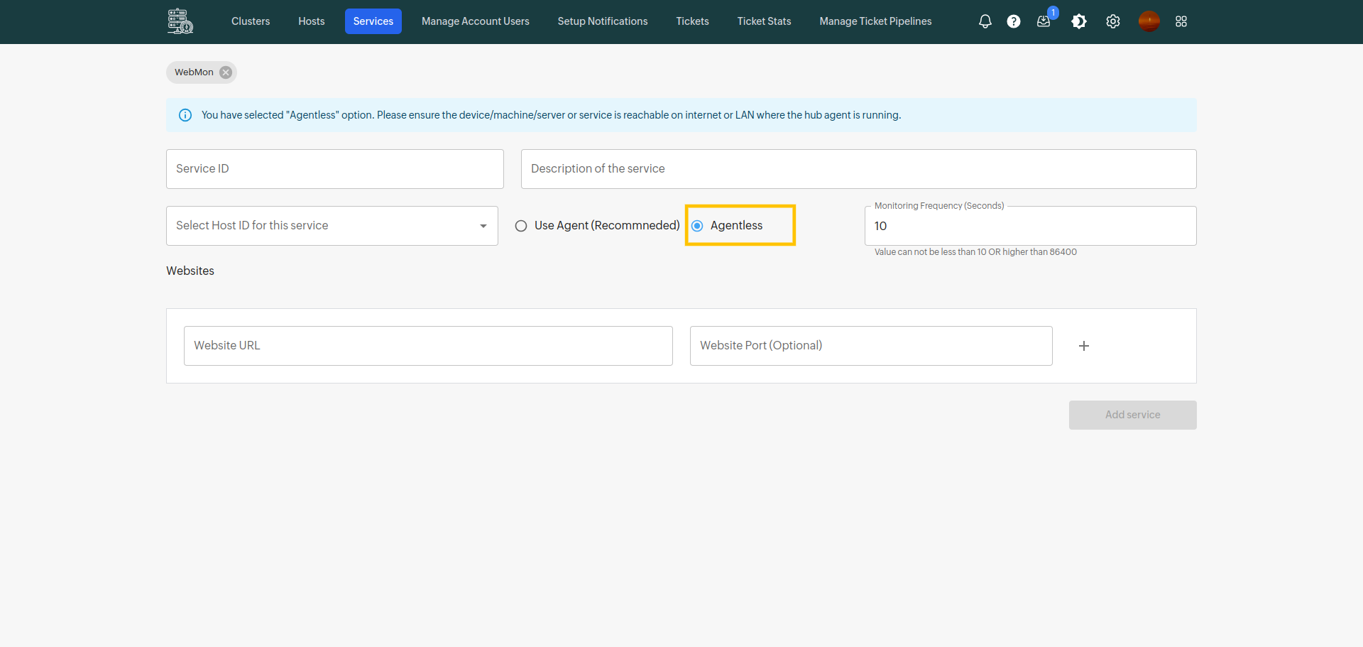Click the info icon in the Agentless notice
Screen dimensions: 1363x647
(185, 115)
